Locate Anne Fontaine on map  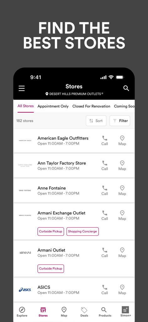click(122, 190)
